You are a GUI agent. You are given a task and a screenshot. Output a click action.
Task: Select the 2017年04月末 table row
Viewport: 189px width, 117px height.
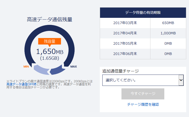pyautogui.click(x=143, y=33)
